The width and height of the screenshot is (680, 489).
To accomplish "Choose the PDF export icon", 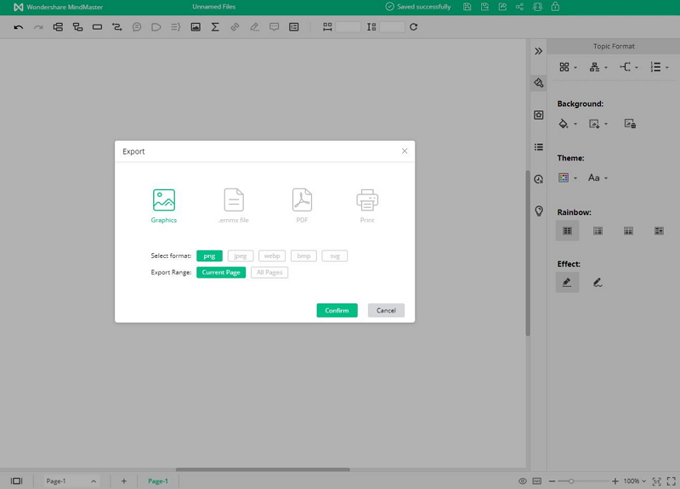I will pyautogui.click(x=302, y=200).
